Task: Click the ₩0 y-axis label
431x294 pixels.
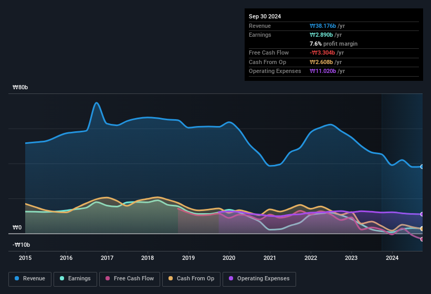Action: 17,227
